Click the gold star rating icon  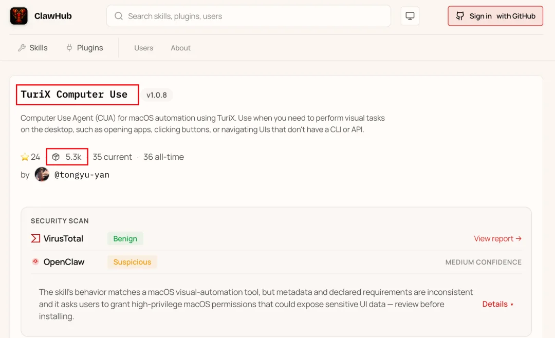click(x=25, y=157)
